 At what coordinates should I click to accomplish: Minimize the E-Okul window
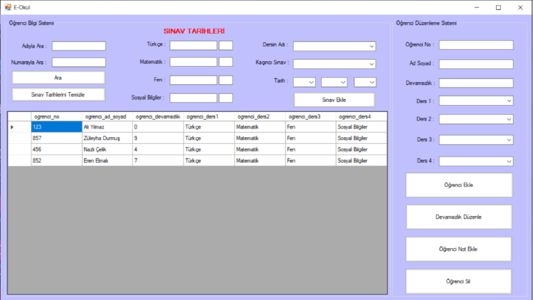pos(477,7)
